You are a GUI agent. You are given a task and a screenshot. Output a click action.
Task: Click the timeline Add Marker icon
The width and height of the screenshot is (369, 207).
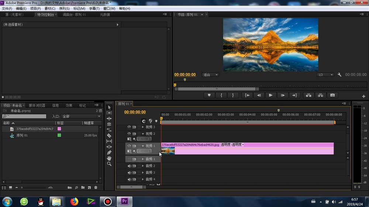[x=156, y=121]
